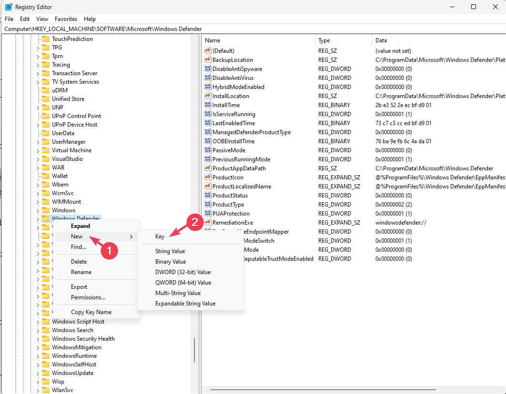The image size is (506, 394).
Task: Open the Help menu
Action: tap(90, 19)
